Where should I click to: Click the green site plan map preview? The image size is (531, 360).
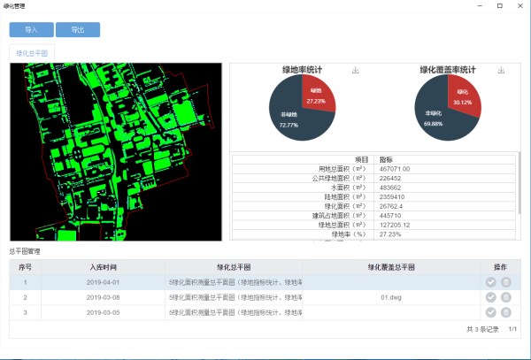pyautogui.click(x=115, y=150)
